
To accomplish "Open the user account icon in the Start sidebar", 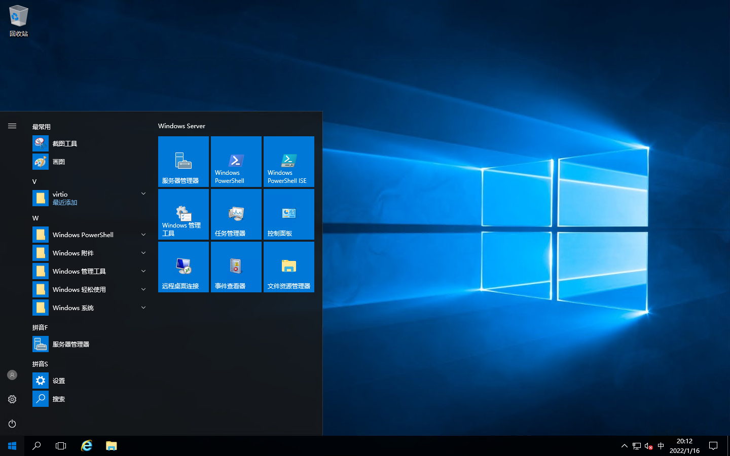I will pyautogui.click(x=12, y=375).
